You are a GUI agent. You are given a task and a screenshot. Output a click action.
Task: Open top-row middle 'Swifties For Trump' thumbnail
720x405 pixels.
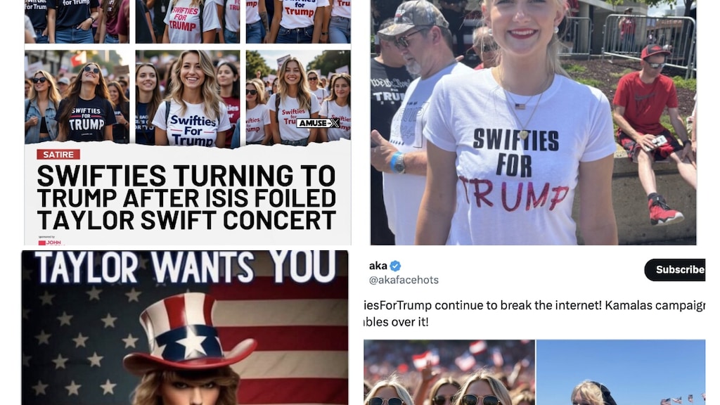pos(187,22)
